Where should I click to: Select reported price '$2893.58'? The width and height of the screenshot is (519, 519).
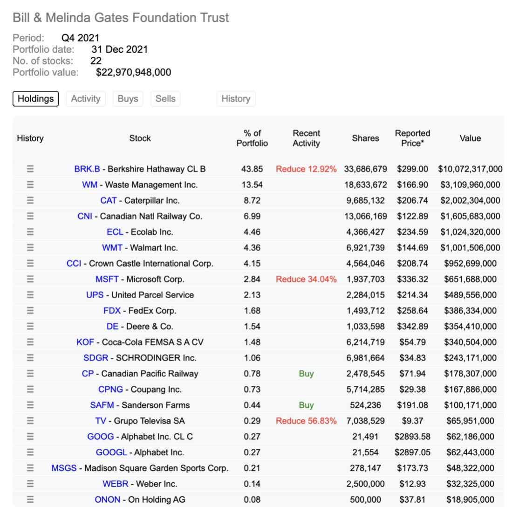pos(412,437)
